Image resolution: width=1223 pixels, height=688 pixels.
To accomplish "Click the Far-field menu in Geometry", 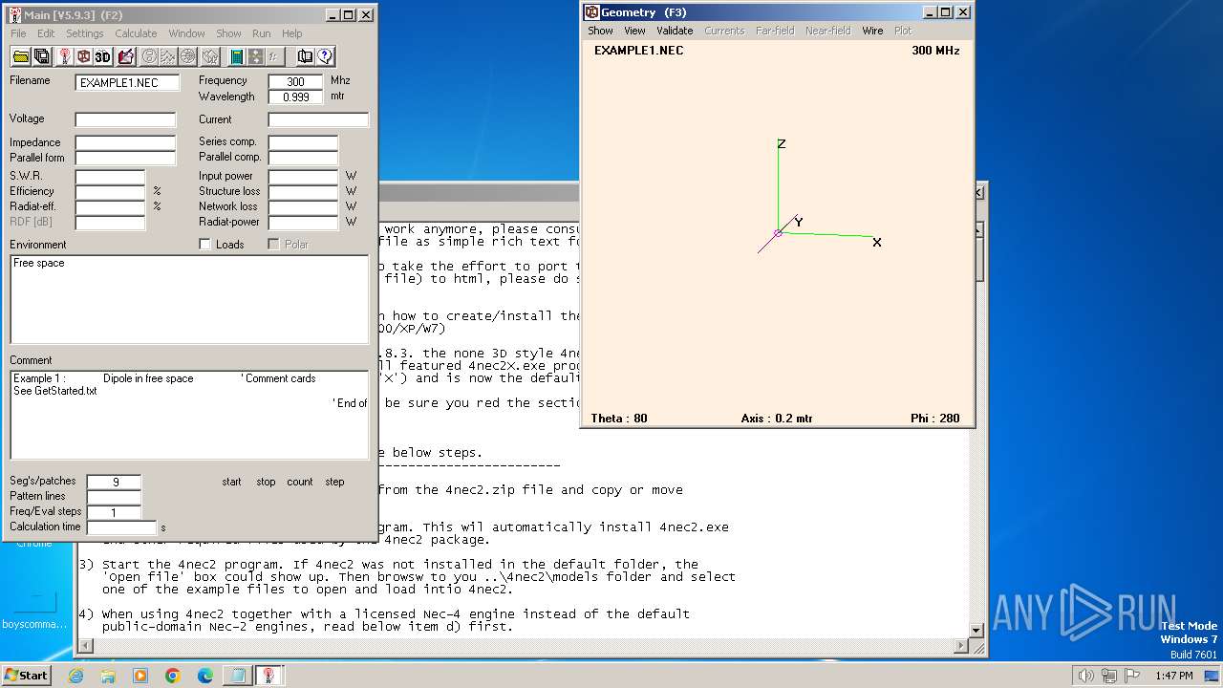I will pyautogui.click(x=775, y=31).
